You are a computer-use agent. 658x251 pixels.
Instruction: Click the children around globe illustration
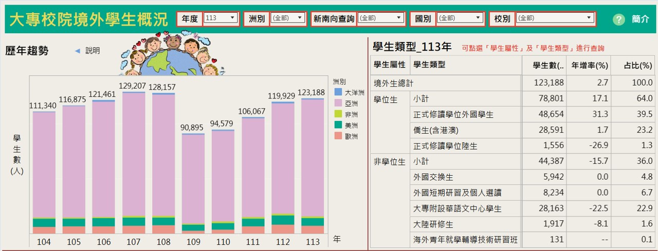pyautogui.click(x=169, y=54)
